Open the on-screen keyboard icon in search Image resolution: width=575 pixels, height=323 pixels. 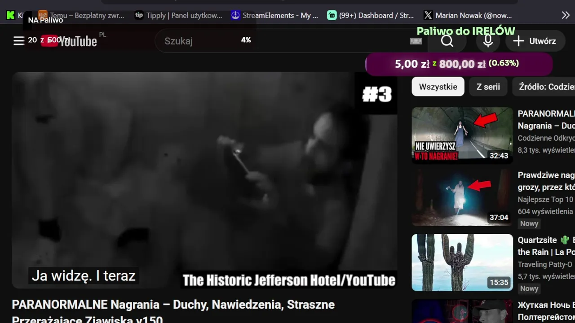[416, 41]
